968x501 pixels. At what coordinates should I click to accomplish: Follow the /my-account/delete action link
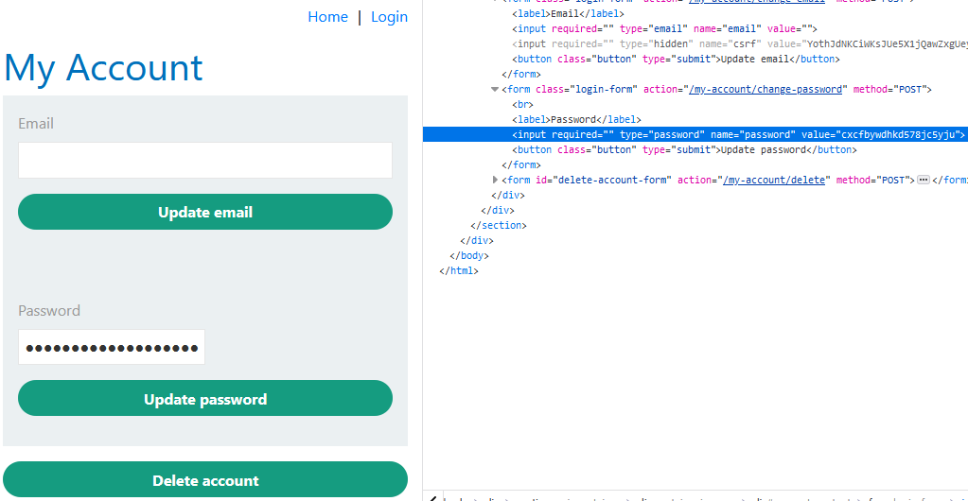click(x=776, y=180)
